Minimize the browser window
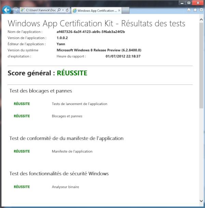Image resolution: width=205 pixels, height=208 pixels. 182,3
